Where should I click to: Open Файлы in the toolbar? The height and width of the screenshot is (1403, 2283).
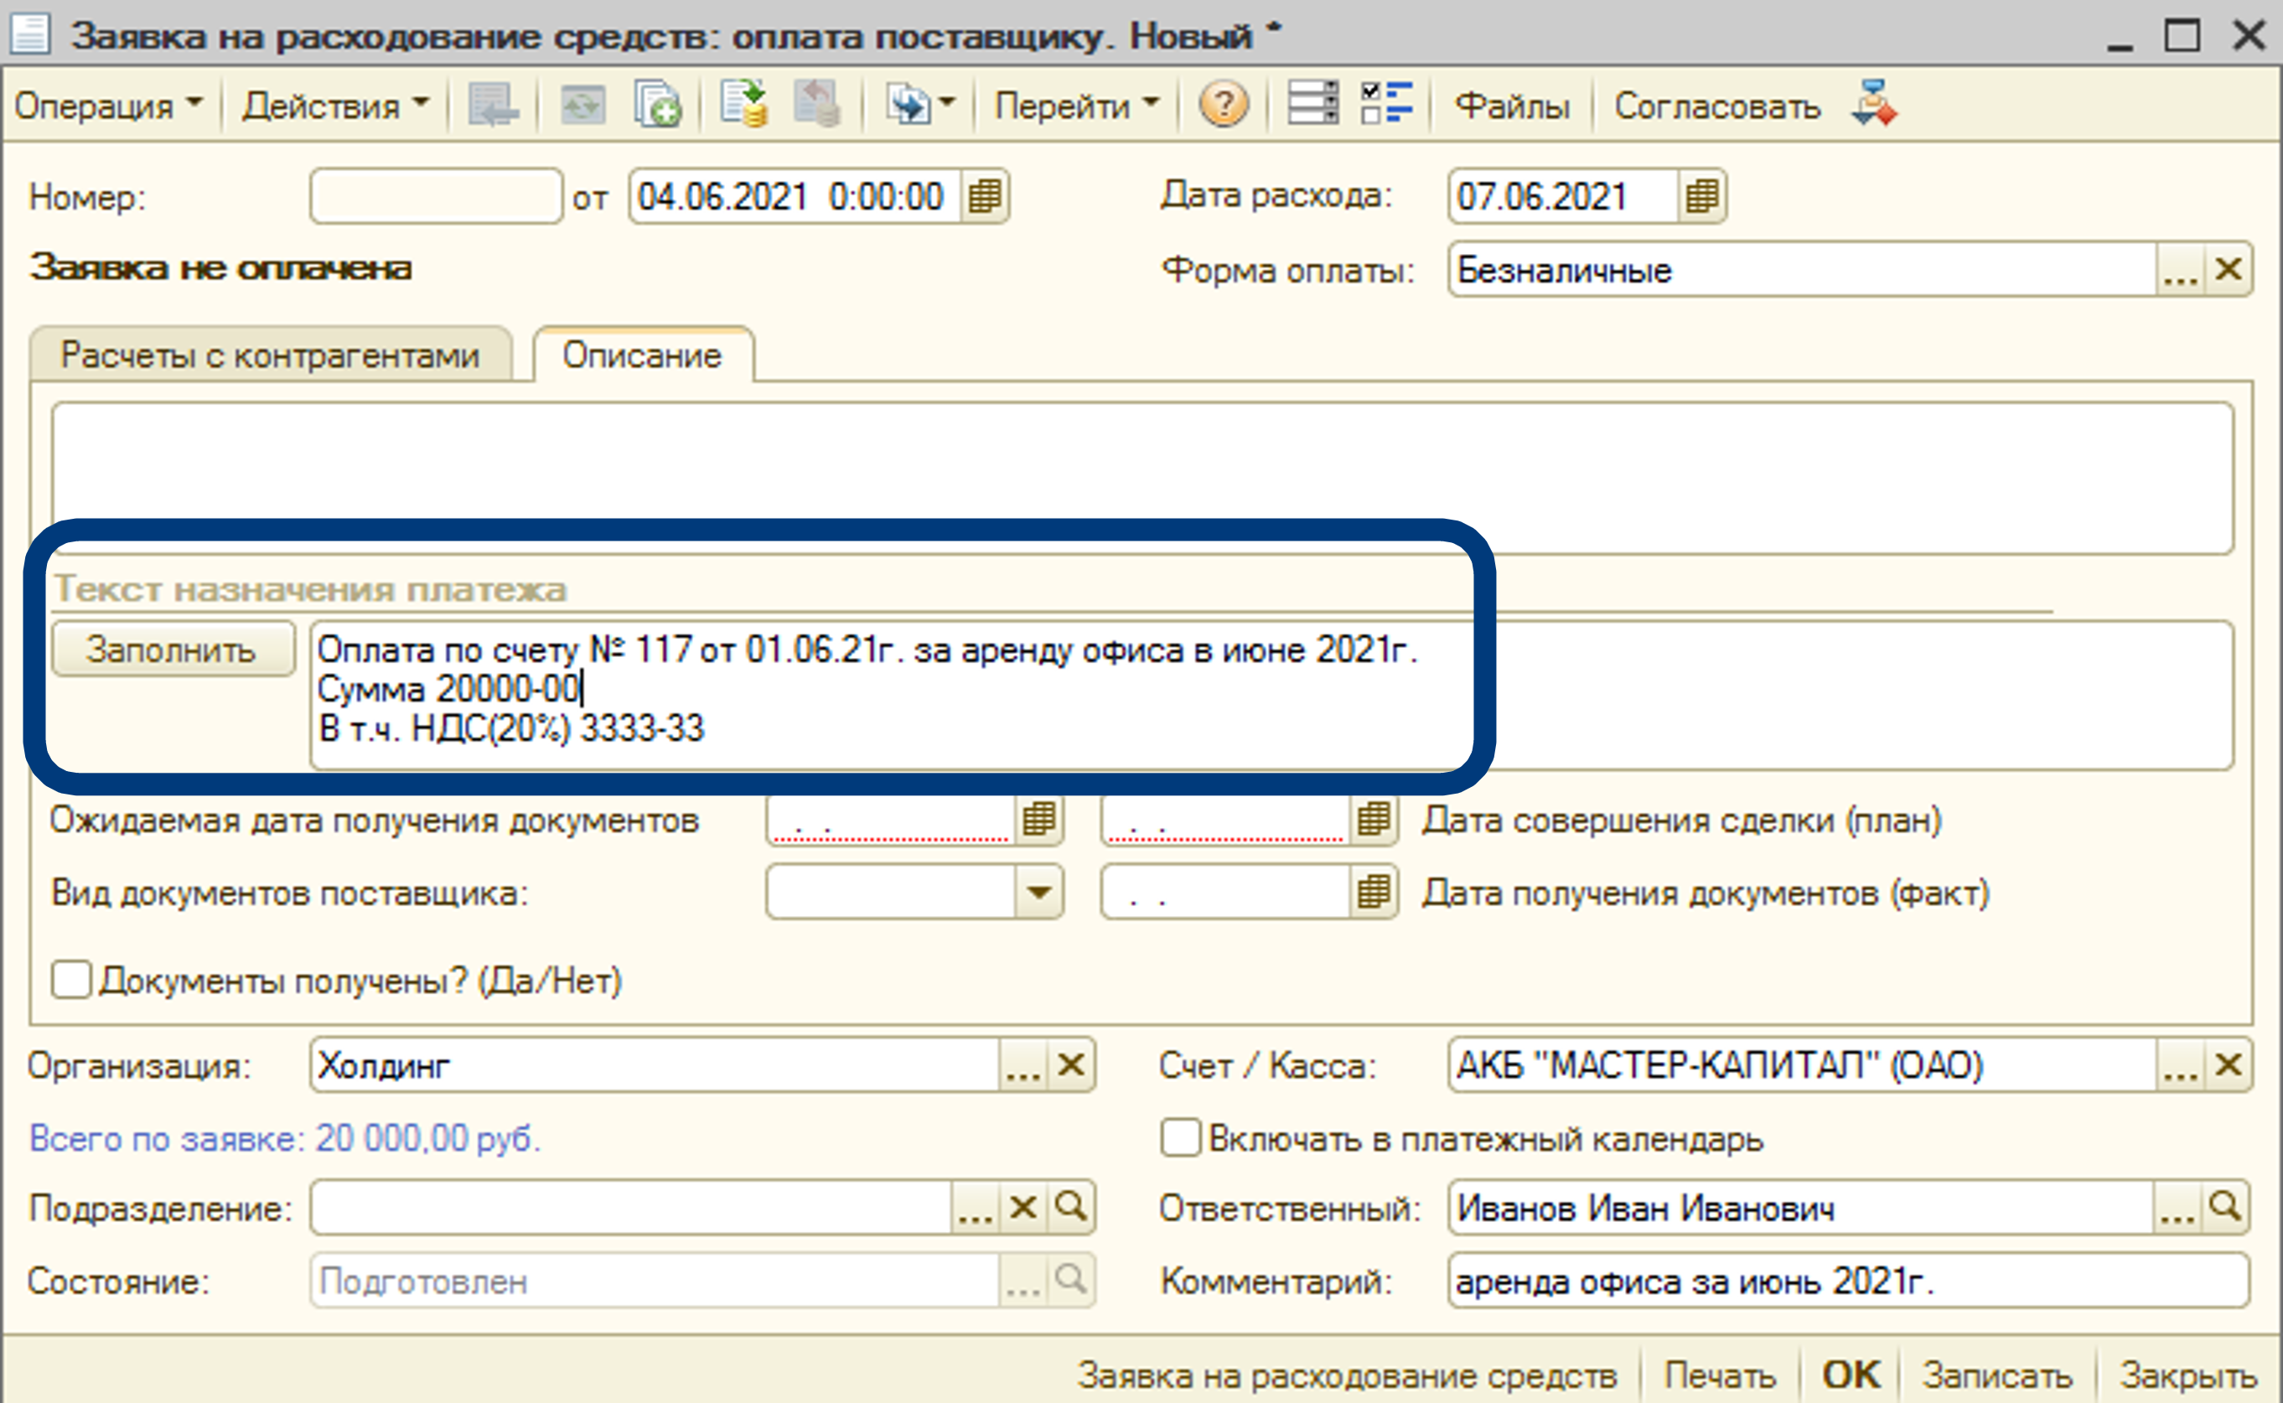1511,106
